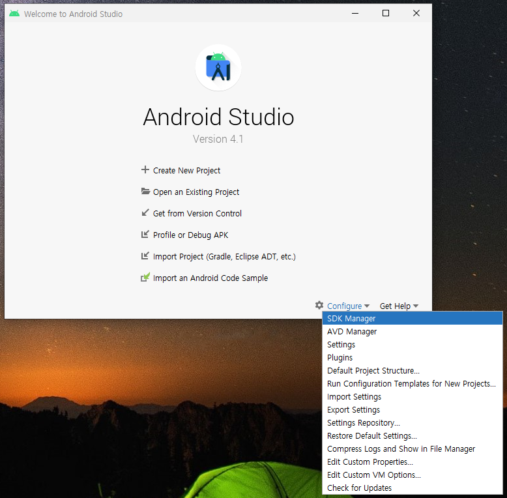Screen dimensions: 507x498
Task: Create New Project
Action: click(x=186, y=170)
